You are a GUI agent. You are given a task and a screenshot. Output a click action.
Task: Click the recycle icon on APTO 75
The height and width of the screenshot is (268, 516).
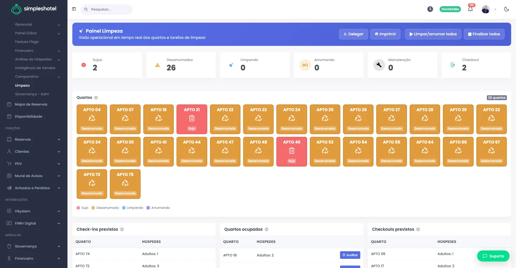(x=125, y=183)
